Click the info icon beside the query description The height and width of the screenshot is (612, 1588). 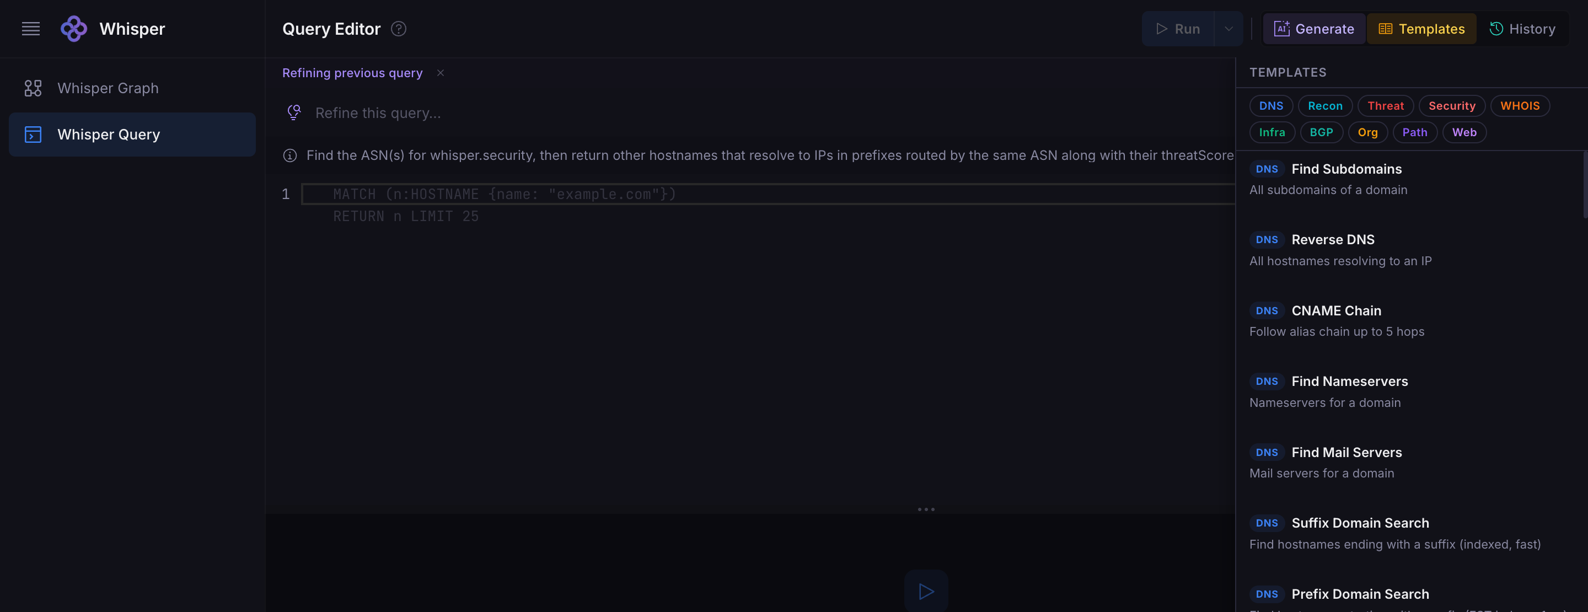(289, 156)
